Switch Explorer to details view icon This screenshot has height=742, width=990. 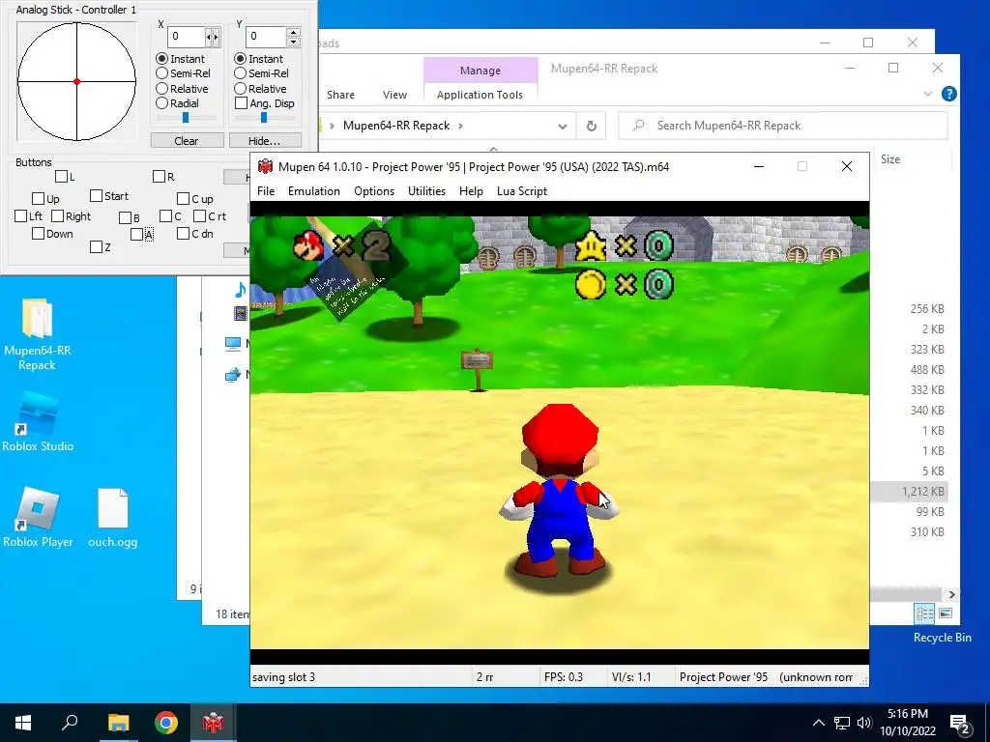(x=925, y=614)
